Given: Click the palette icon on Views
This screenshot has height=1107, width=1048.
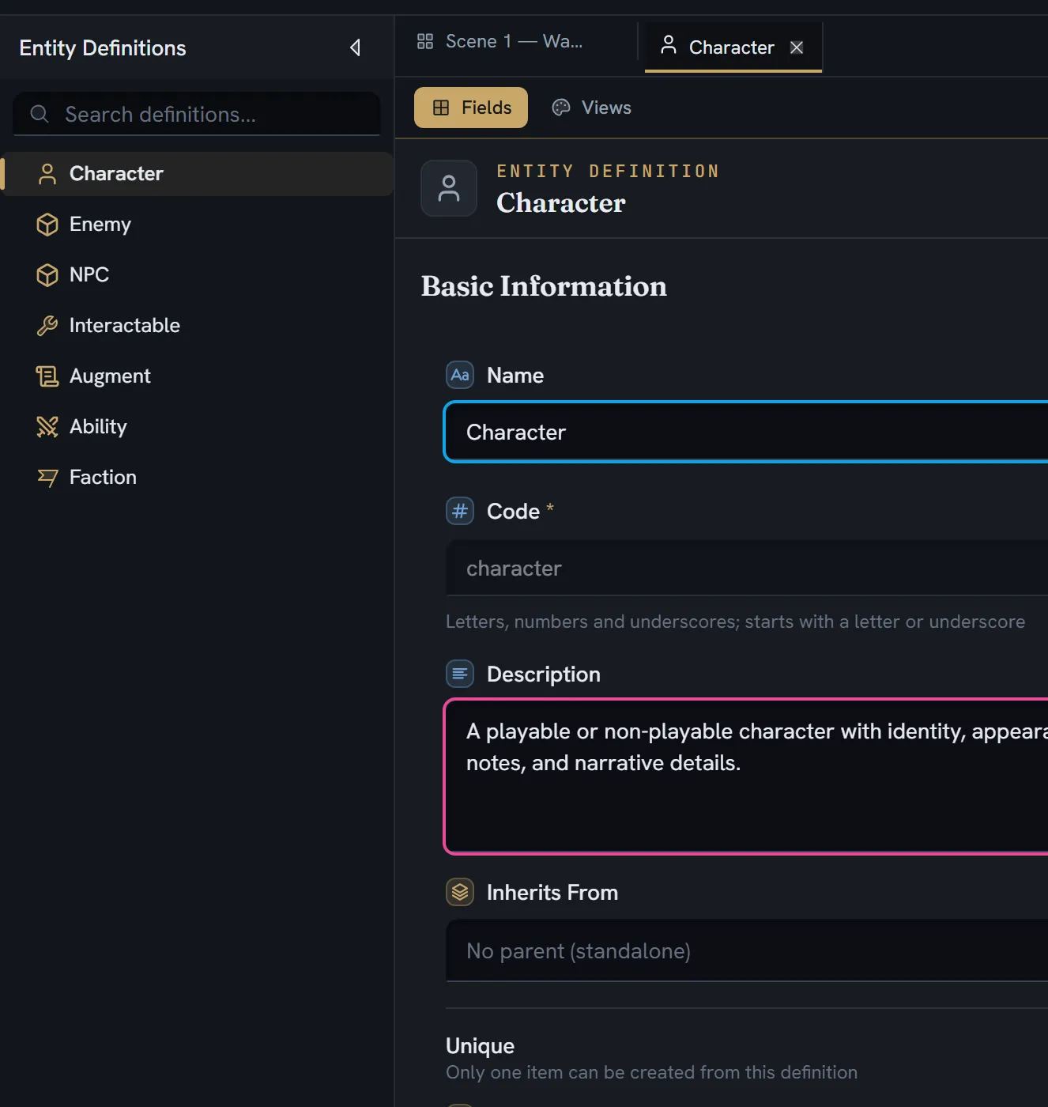Looking at the screenshot, I should pyautogui.click(x=561, y=108).
